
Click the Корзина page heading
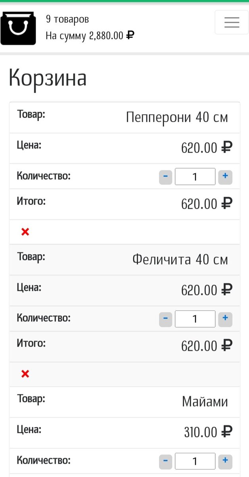coord(48,78)
